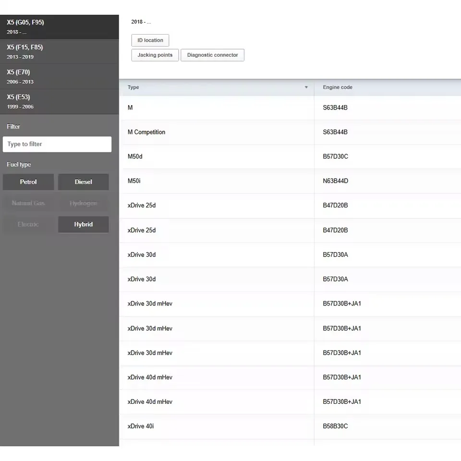Select the M50i row

tap(290, 181)
